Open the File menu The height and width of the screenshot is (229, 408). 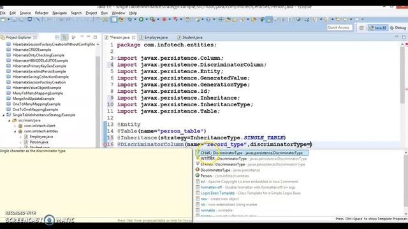coord(3,13)
